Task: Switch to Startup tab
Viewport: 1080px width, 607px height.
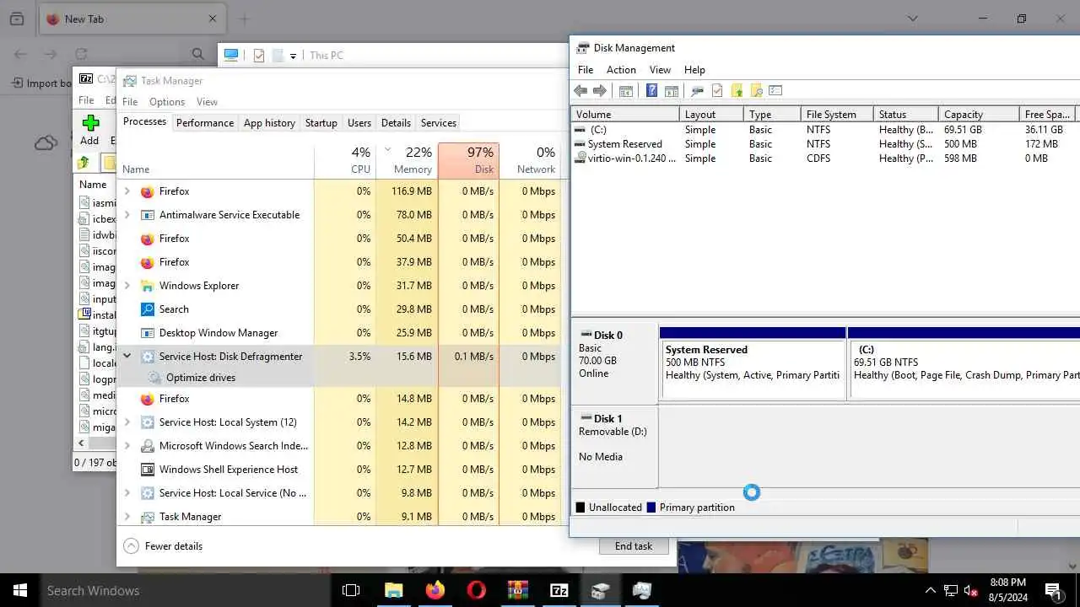Action: 321,123
